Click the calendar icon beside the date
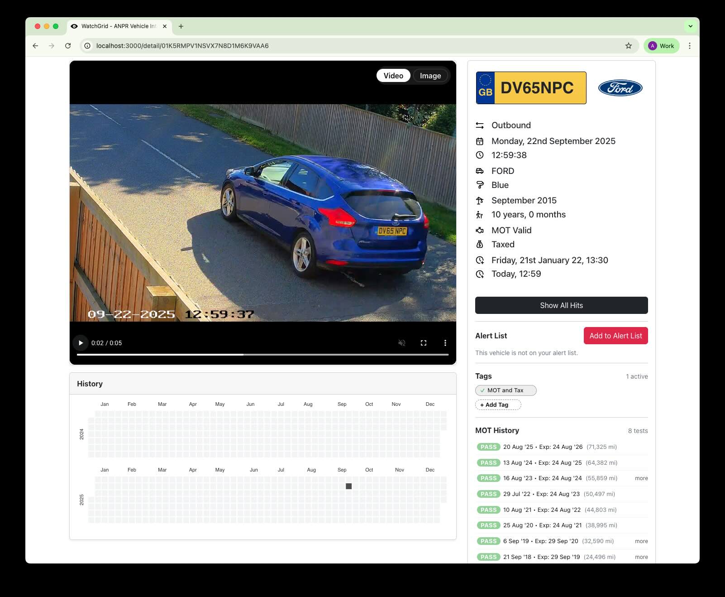Image resolution: width=725 pixels, height=597 pixels. 480,141
